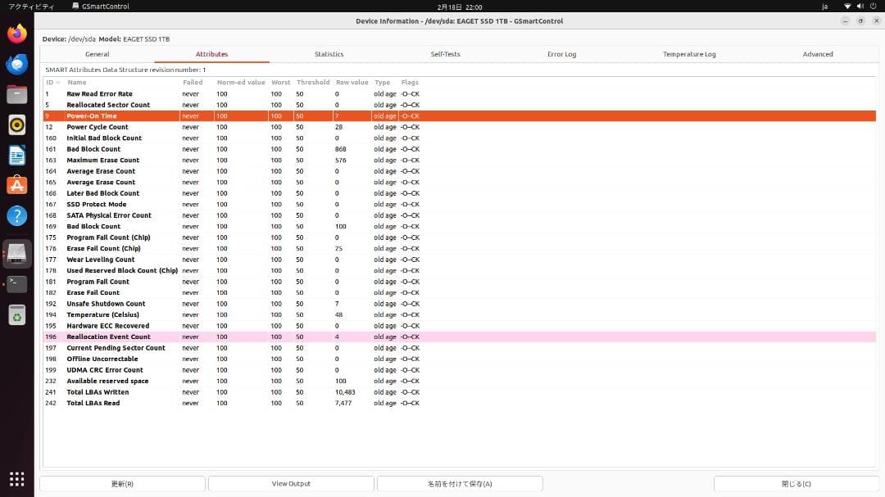
Task: Sort by the Worst column header
Action: (280, 83)
